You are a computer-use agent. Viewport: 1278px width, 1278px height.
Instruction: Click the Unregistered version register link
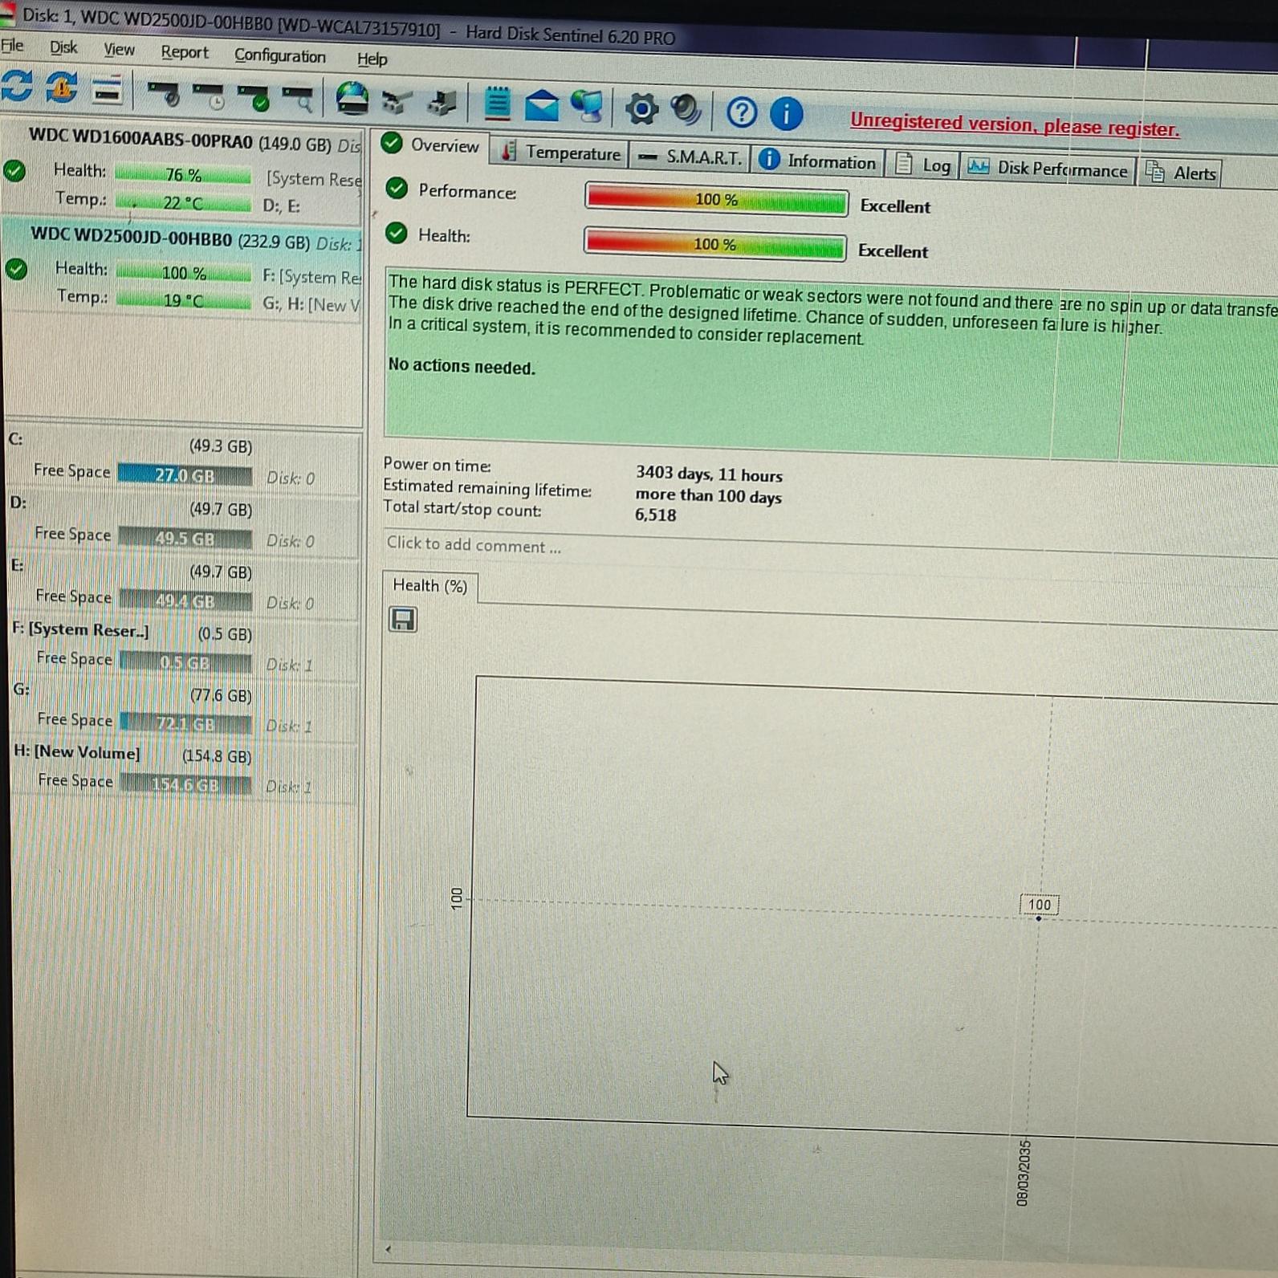pyautogui.click(x=1014, y=125)
